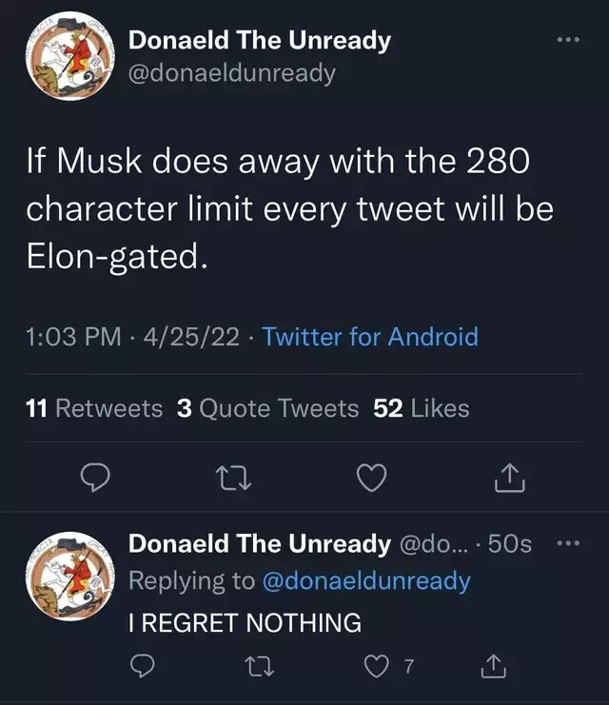Show the 52 Likes list
The width and height of the screenshot is (609, 705).
tap(422, 408)
